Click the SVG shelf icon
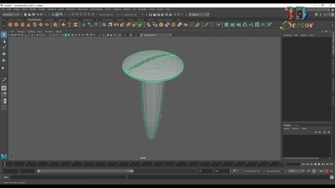The image size is (335, 188). pyautogui.click(x=75, y=25)
